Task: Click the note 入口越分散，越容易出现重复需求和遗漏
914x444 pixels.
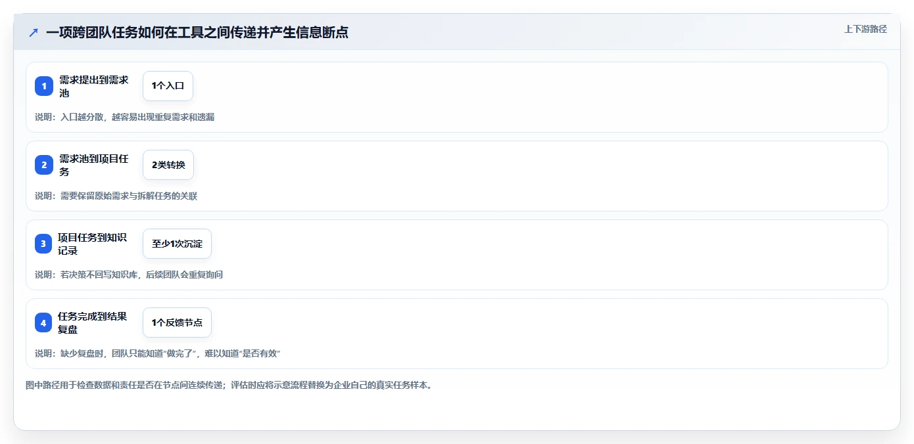Action: pyautogui.click(x=137, y=117)
